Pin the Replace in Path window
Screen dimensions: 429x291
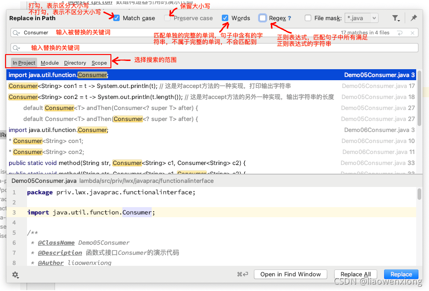414,18
